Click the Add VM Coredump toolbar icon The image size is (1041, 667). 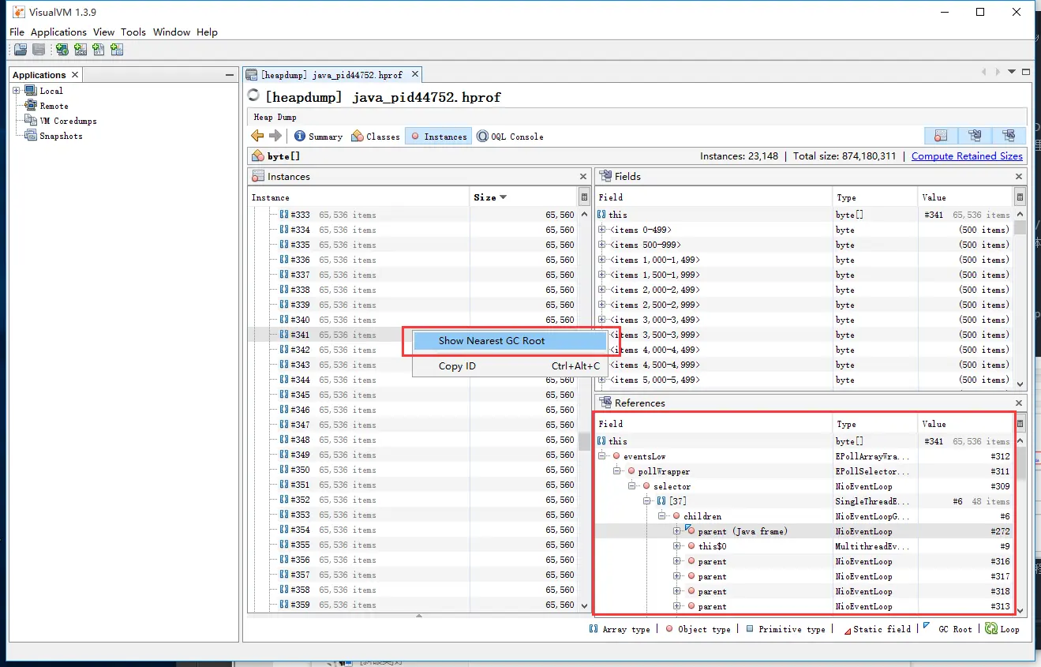pos(98,50)
